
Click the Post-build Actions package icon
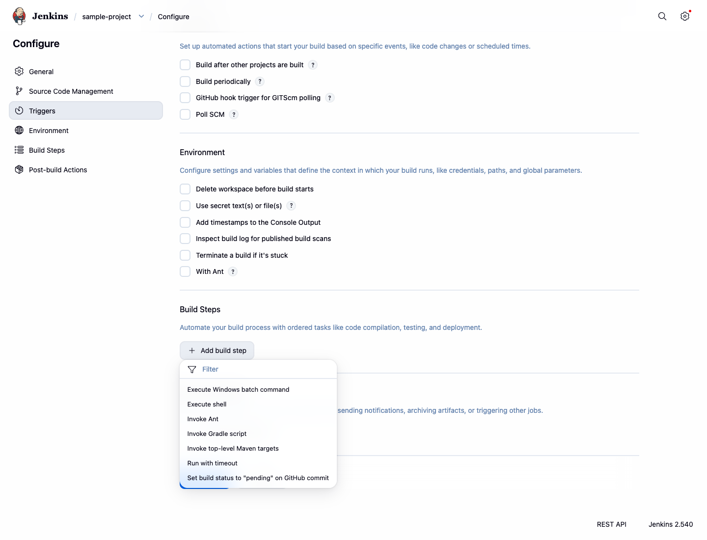point(19,169)
